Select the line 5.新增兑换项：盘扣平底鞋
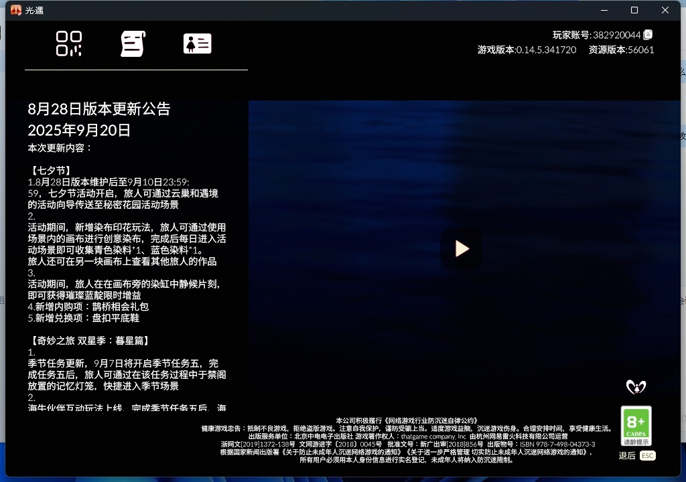 pos(84,318)
